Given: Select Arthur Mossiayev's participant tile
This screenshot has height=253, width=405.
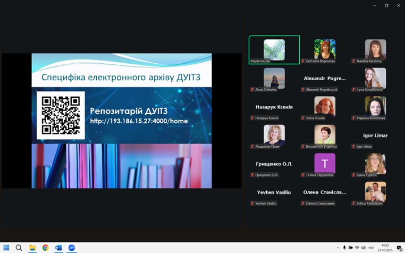Looking at the screenshot, I should point(375,192).
